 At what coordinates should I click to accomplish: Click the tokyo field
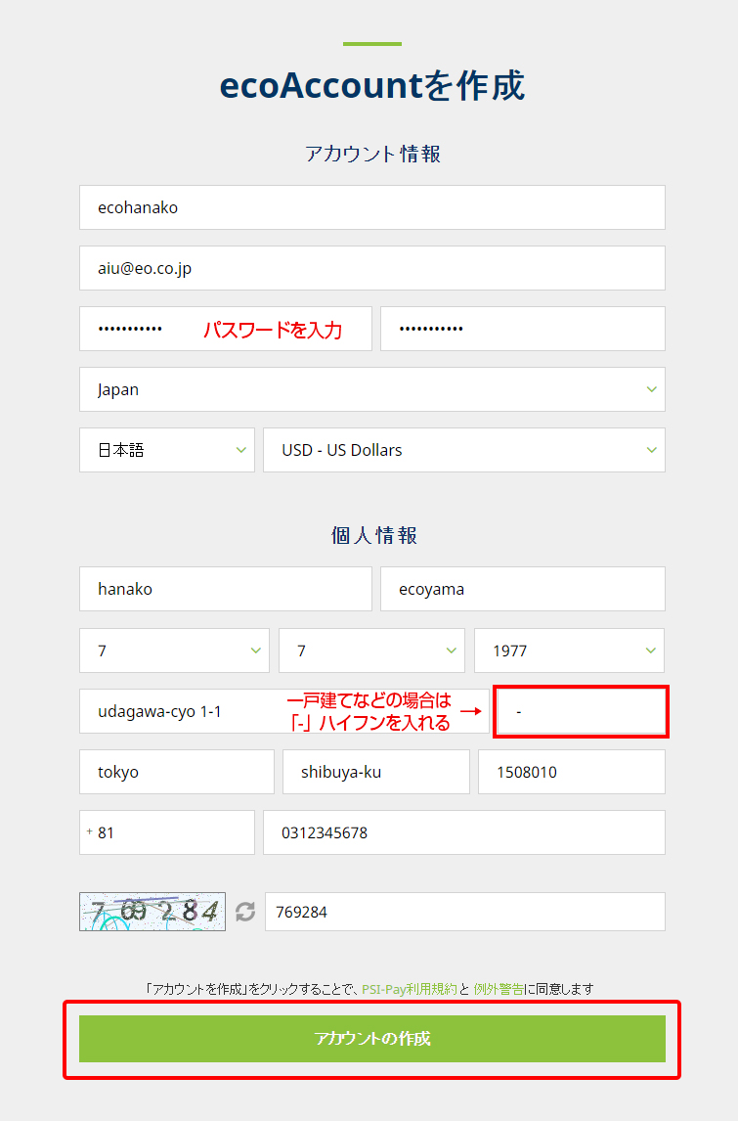point(177,772)
